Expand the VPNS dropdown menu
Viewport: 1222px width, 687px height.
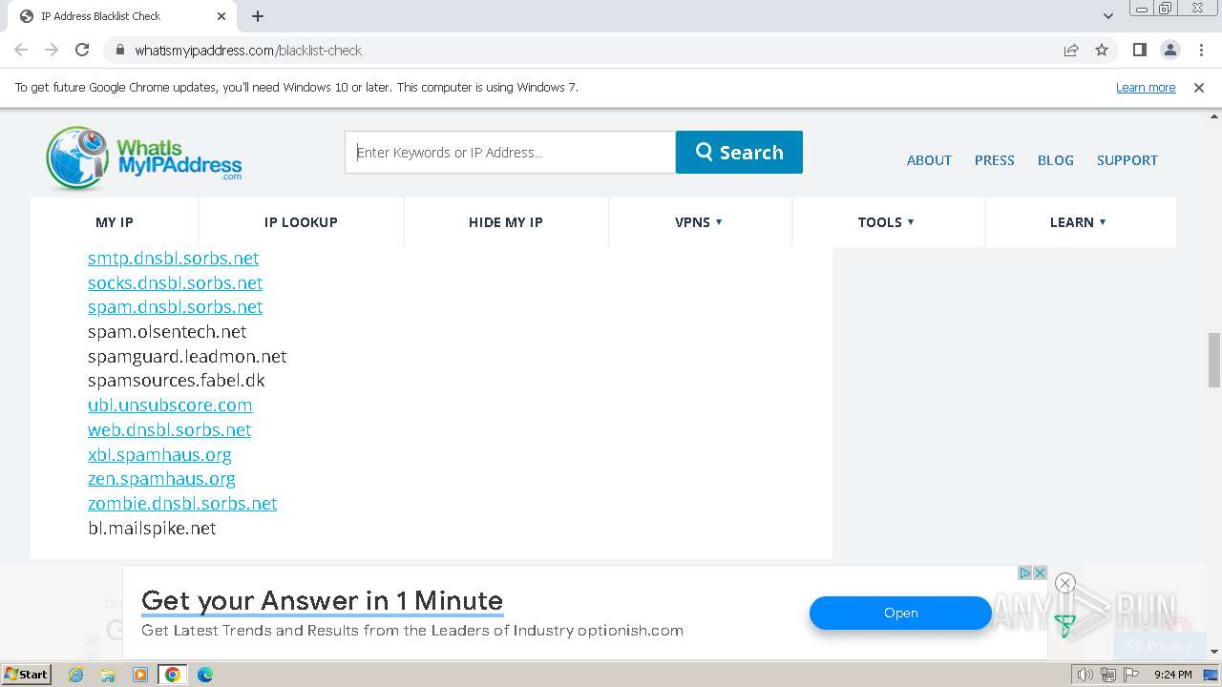699,222
